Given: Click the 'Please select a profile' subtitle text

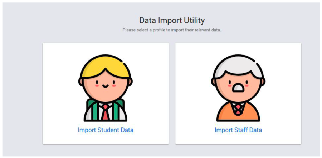Looking at the screenshot, I should point(172,30).
